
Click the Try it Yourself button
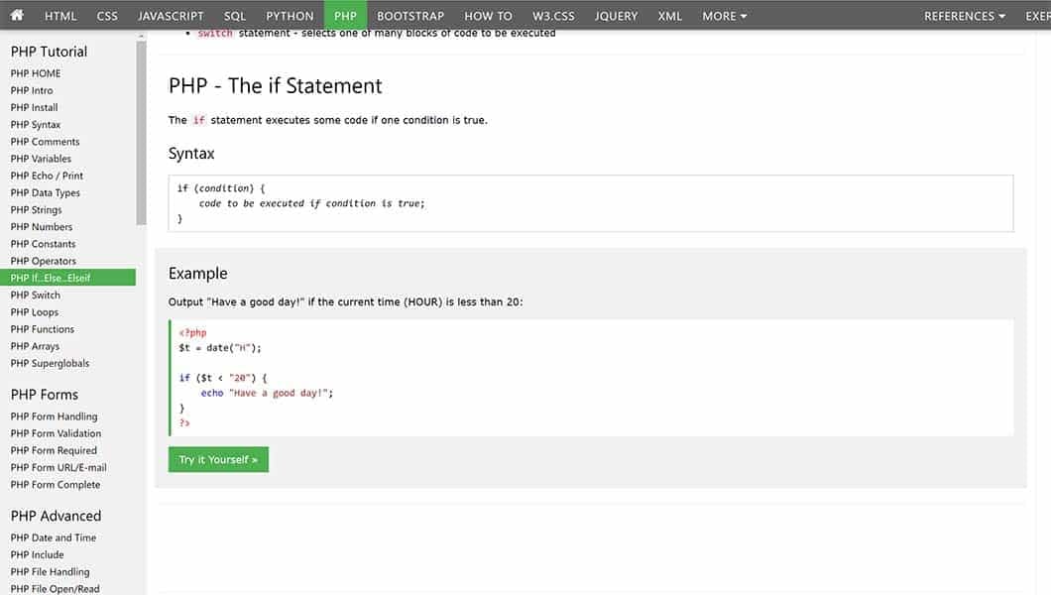pyautogui.click(x=217, y=459)
